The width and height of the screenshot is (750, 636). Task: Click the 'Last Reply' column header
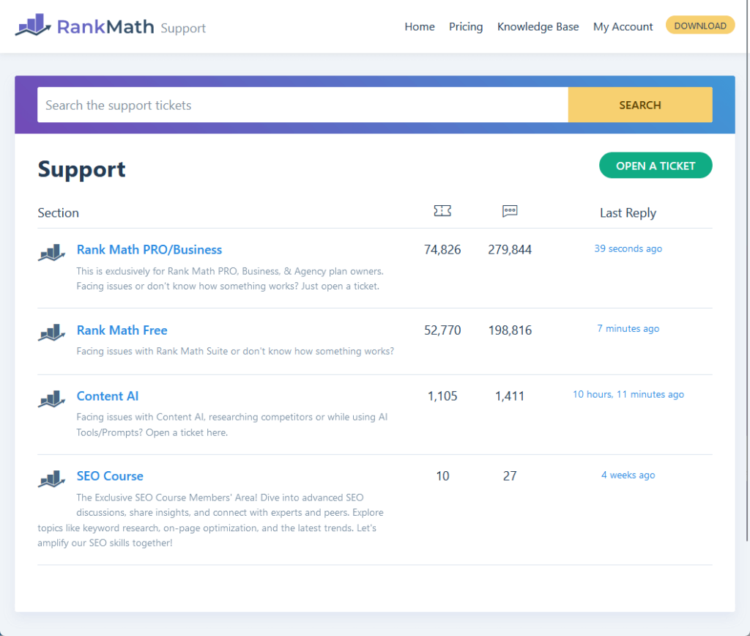point(628,213)
